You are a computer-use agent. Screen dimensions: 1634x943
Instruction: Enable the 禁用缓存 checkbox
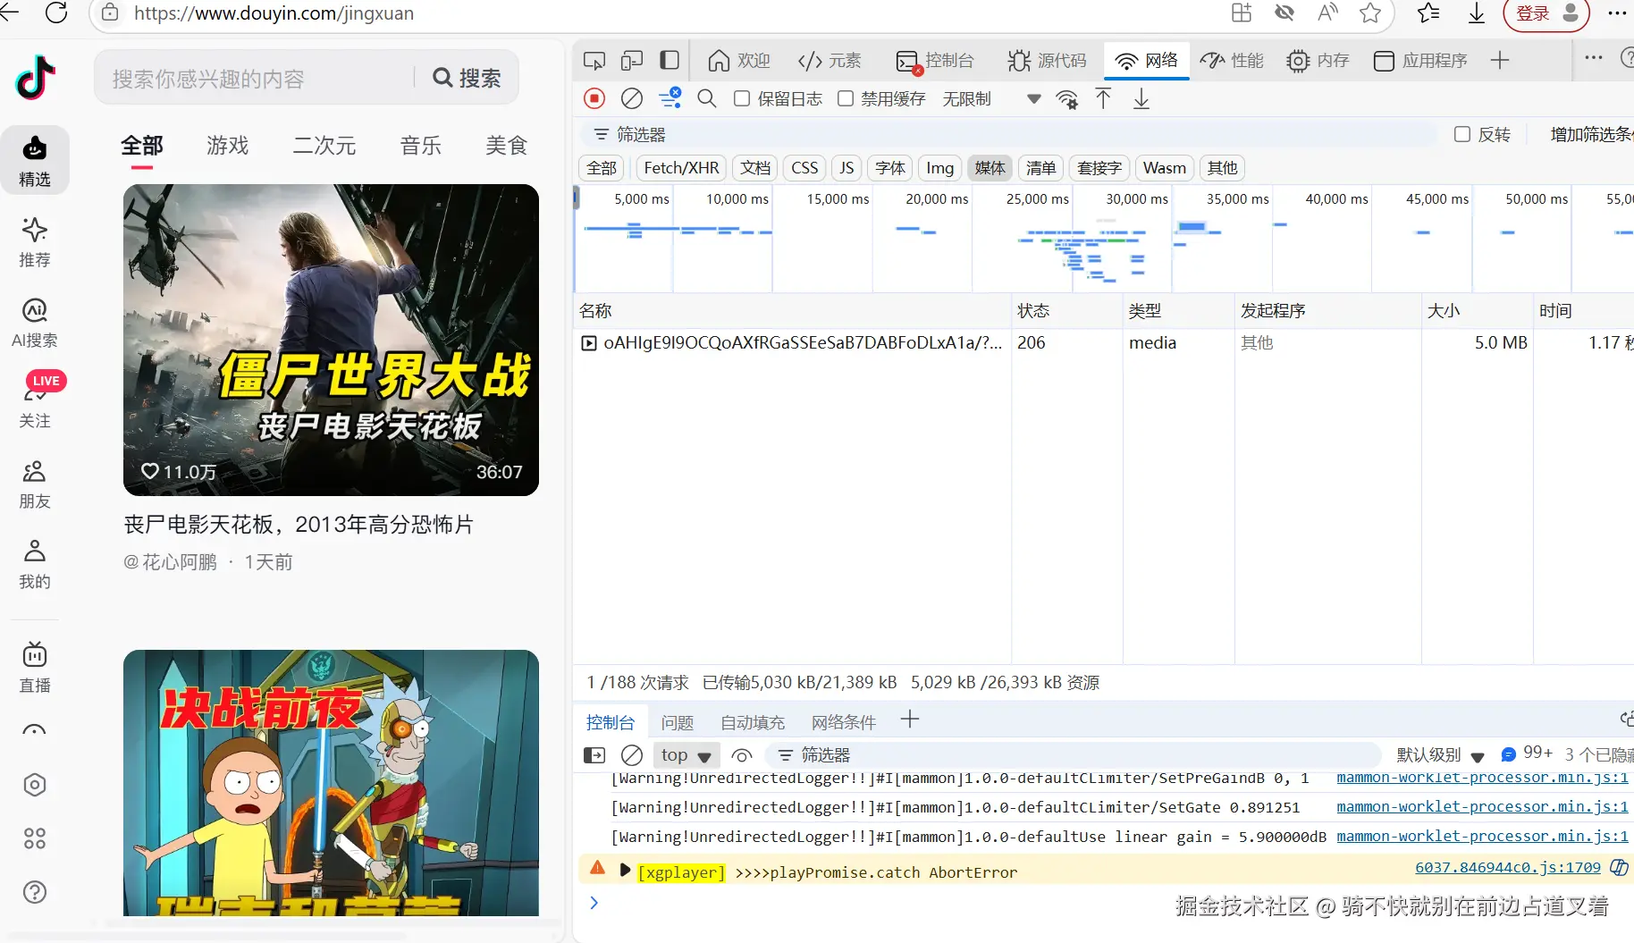click(x=846, y=98)
